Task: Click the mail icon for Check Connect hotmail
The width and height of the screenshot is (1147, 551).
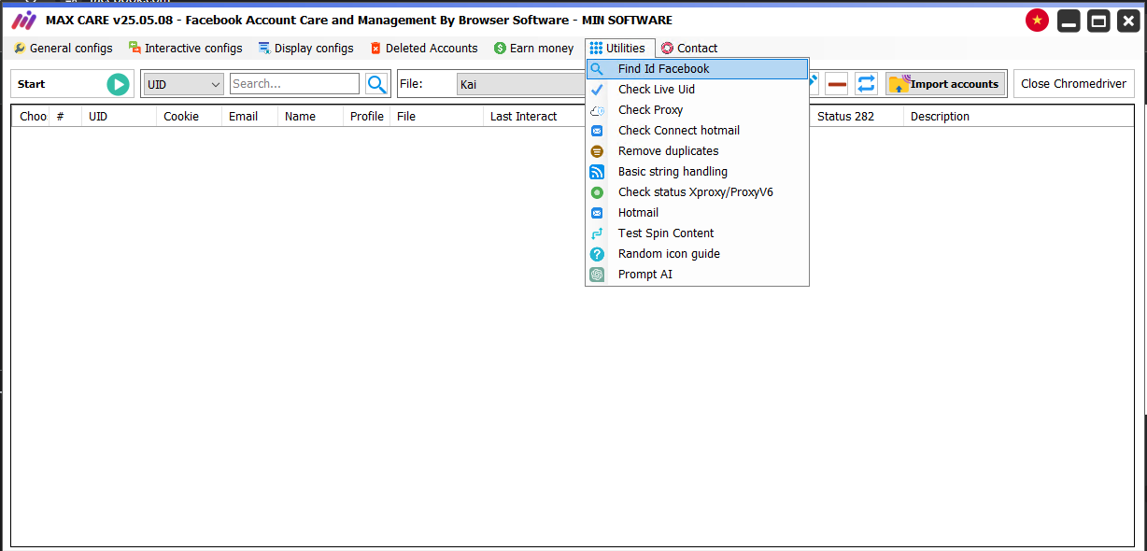Action: coord(597,131)
